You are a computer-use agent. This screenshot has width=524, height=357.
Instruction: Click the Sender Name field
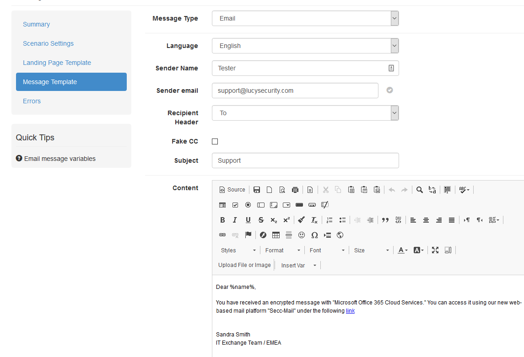pos(305,68)
